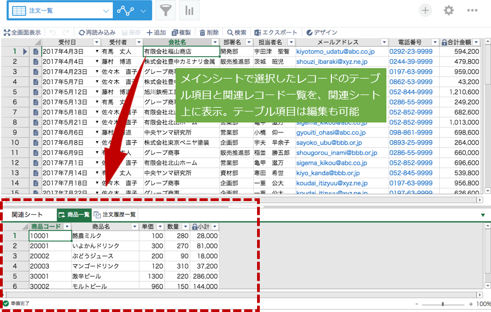
Task: Click the 再読み込み reload button
Action: point(97,32)
